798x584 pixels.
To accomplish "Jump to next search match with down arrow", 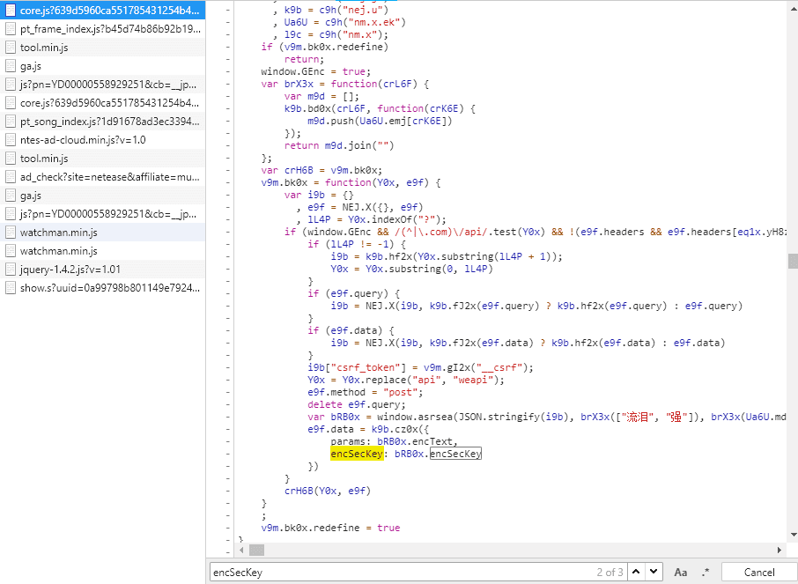I will (x=654, y=572).
